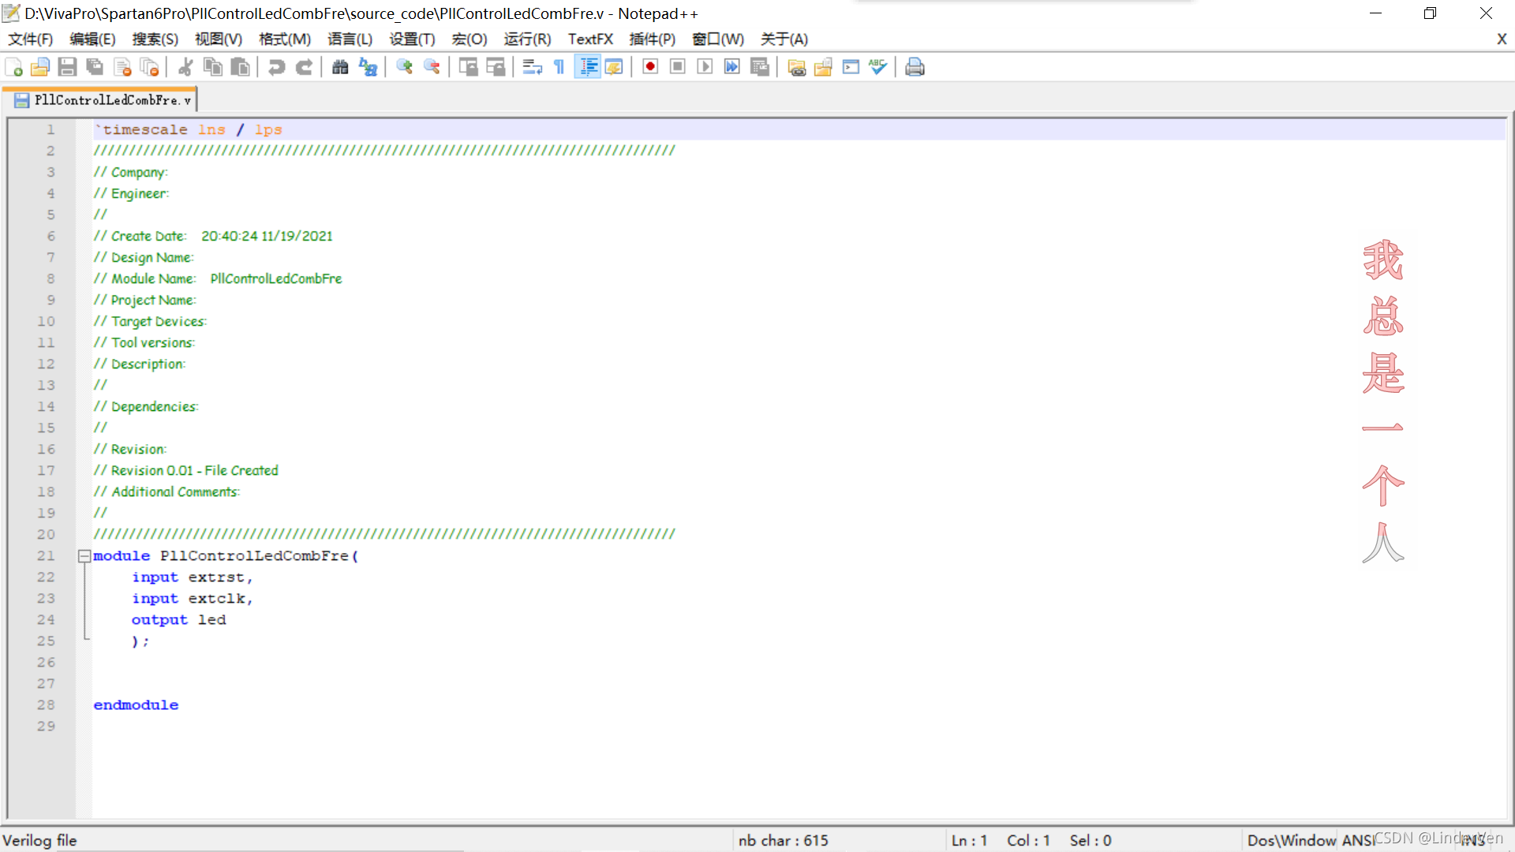Toggle word wrap toolbar button
The image size is (1515, 852).
click(532, 67)
